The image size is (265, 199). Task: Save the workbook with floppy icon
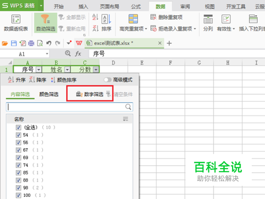(x=14, y=43)
